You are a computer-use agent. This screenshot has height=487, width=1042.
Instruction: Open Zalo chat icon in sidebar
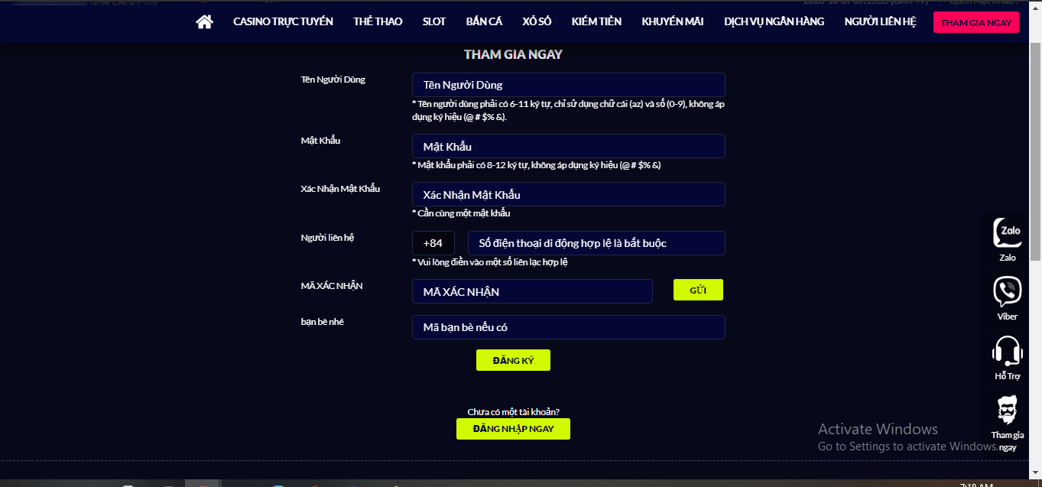click(x=1007, y=233)
